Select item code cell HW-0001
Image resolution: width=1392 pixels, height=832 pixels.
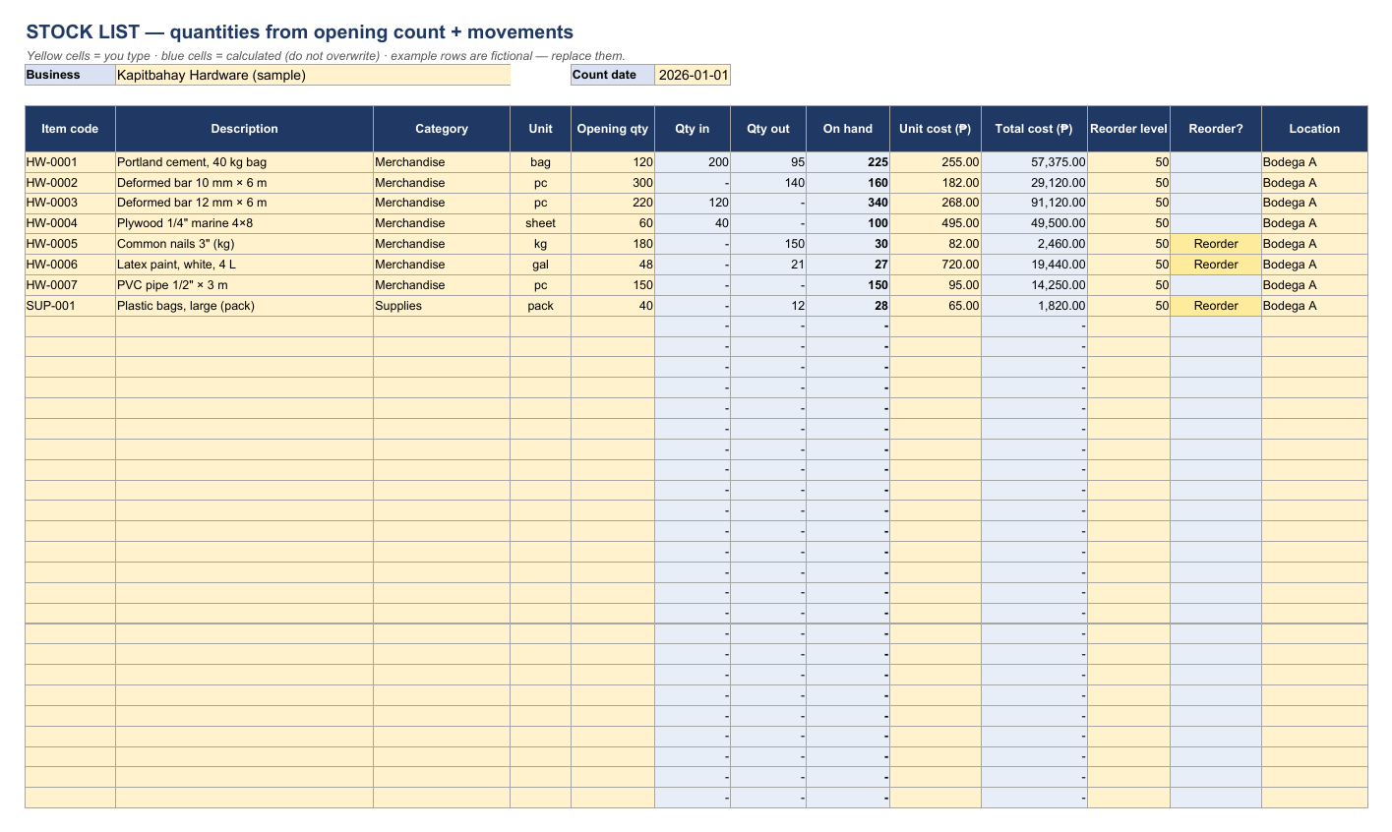pos(70,162)
